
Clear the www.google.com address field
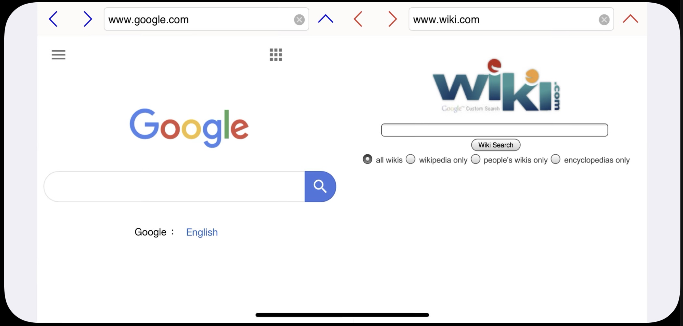(x=299, y=20)
